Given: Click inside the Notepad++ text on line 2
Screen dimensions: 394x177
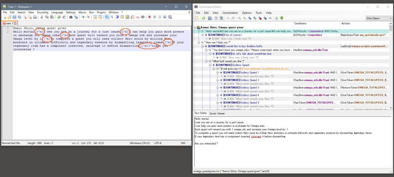Looking at the screenshot, I should 98,41.
